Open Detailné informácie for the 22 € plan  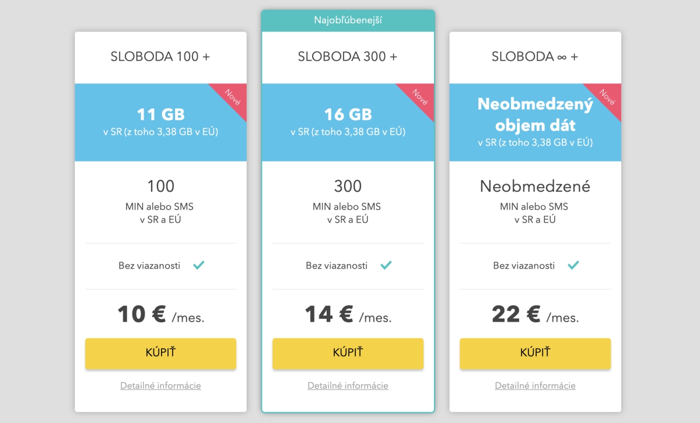point(535,386)
